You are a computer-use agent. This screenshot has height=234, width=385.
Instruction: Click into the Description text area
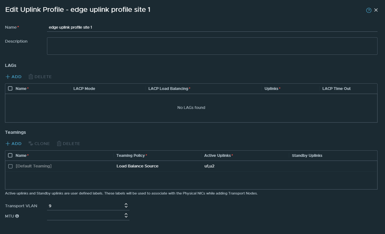(212, 46)
